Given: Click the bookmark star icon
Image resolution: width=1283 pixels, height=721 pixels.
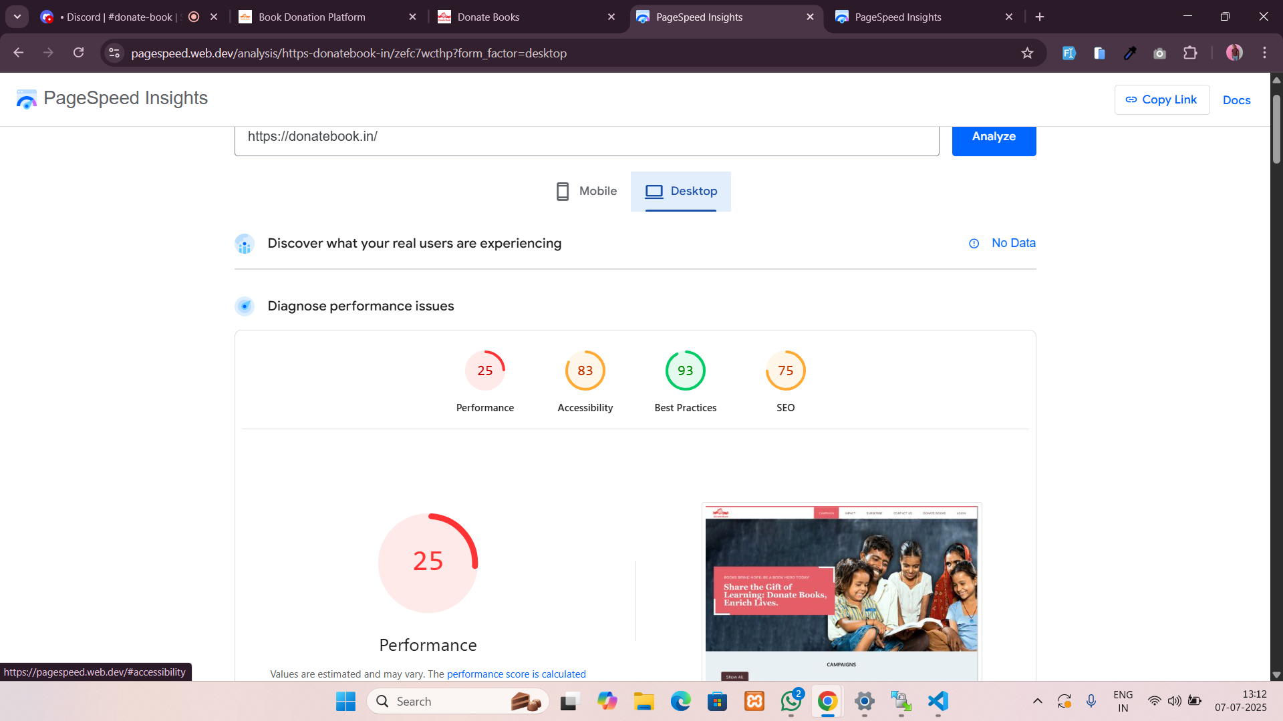Looking at the screenshot, I should pos(1027,53).
